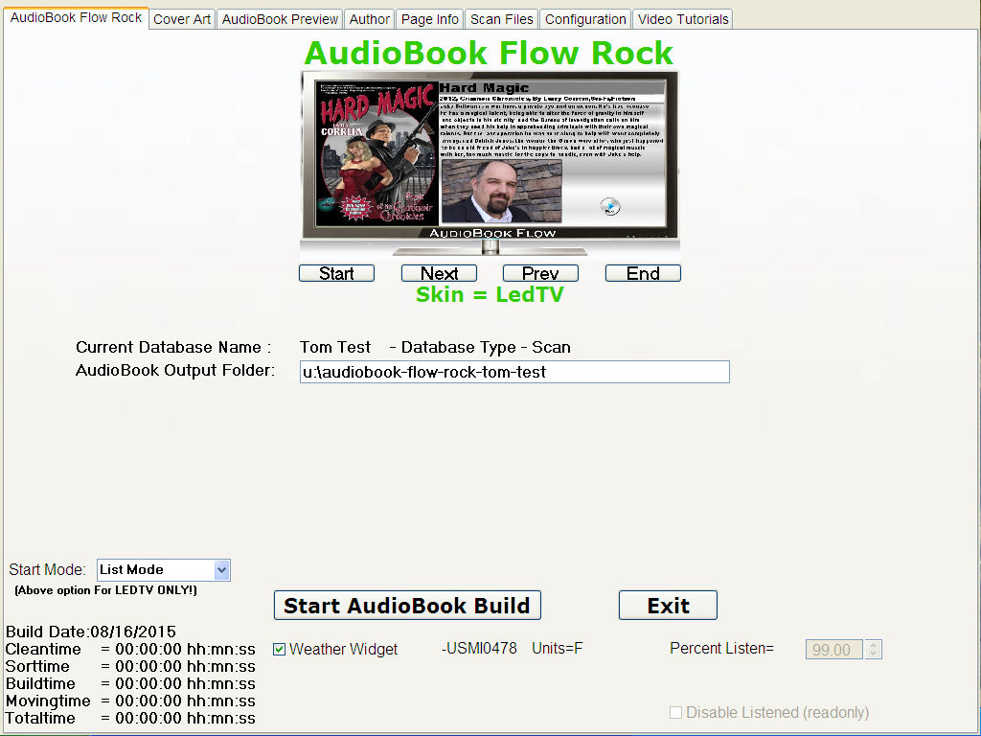Click the 'AudioBook Flow Rock' green heading
This screenshot has width=981, height=736.
click(489, 54)
